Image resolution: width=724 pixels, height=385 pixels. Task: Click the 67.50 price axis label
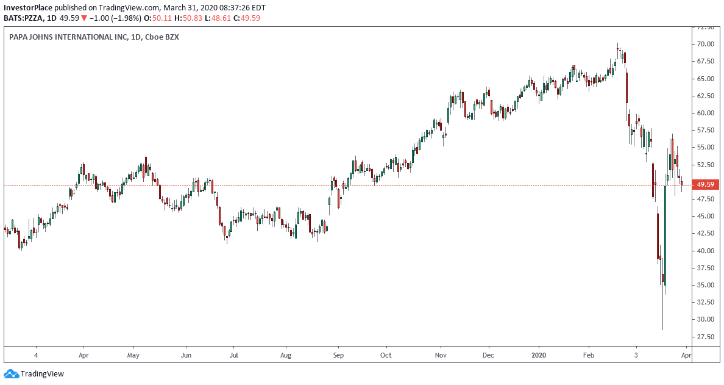(x=706, y=62)
